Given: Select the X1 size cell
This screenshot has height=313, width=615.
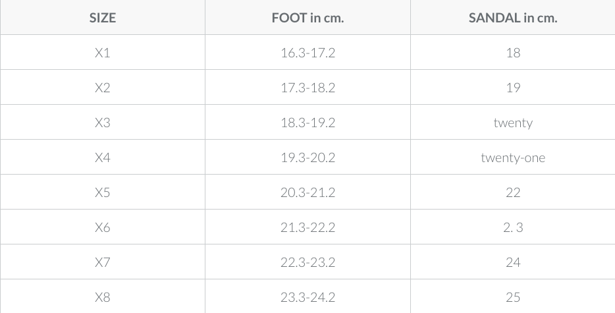Looking at the screenshot, I should click(x=102, y=52).
